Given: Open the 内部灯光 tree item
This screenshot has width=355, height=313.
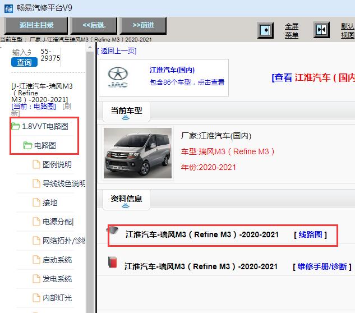Looking at the screenshot, I should coord(57,298).
